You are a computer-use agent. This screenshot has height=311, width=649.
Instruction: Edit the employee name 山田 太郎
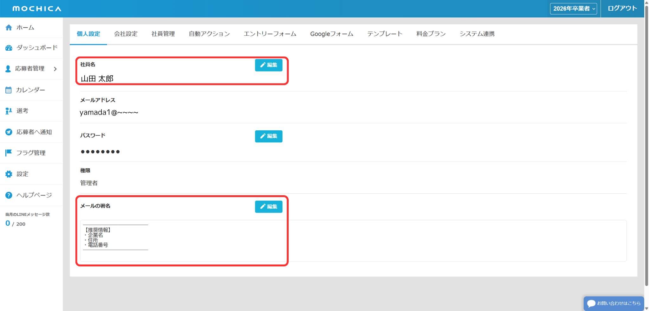pyautogui.click(x=268, y=65)
